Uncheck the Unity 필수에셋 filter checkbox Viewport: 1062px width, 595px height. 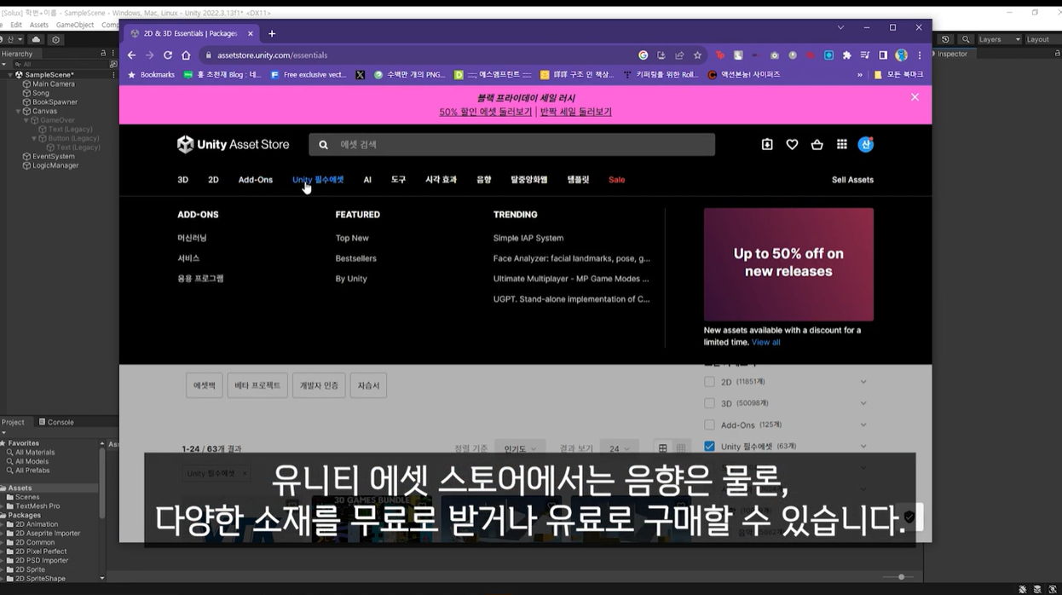(709, 446)
